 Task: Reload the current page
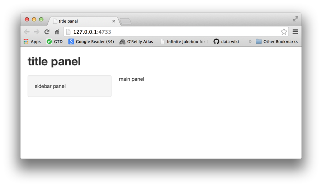pyautogui.click(x=47, y=32)
